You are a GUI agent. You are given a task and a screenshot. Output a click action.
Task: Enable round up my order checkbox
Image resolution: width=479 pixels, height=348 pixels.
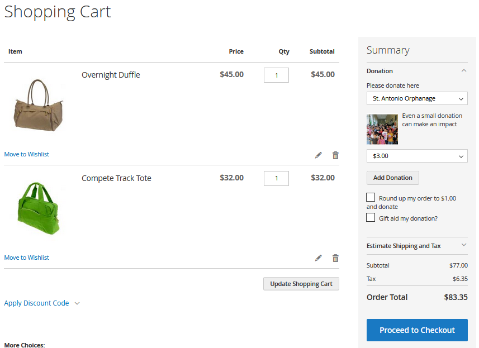click(371, 198)
